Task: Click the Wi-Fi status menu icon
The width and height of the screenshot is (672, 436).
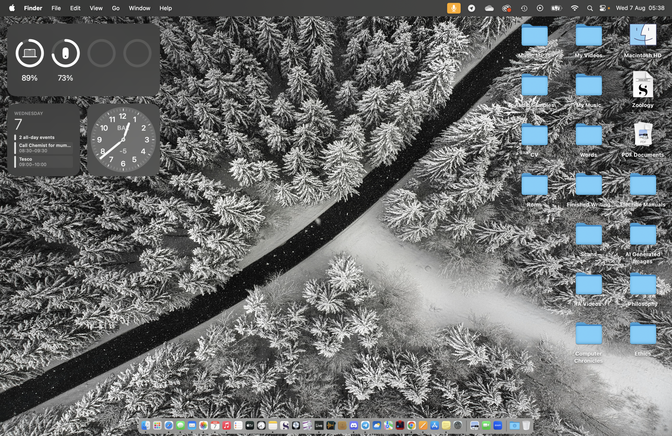Action: coord(575,8)
